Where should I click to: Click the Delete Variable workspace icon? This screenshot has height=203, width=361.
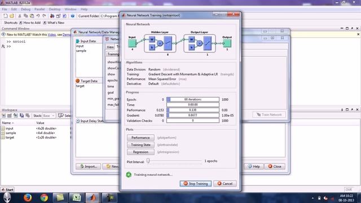[x=28, y=115]
